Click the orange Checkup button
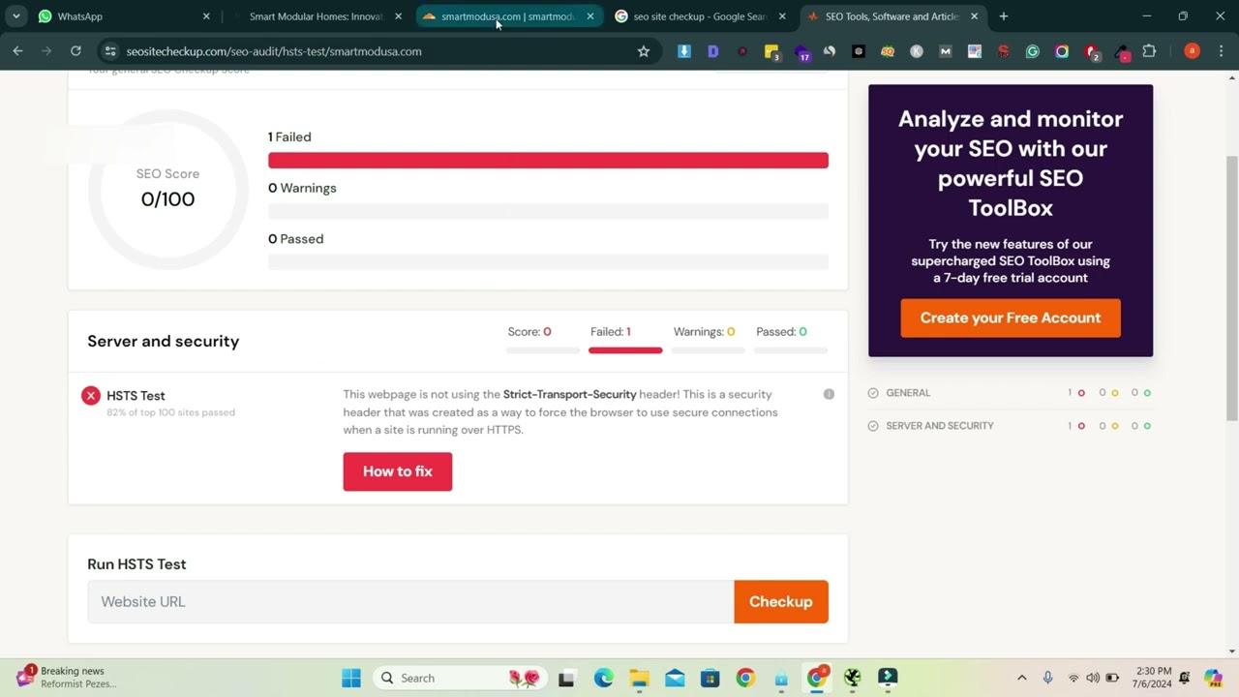 781,601
